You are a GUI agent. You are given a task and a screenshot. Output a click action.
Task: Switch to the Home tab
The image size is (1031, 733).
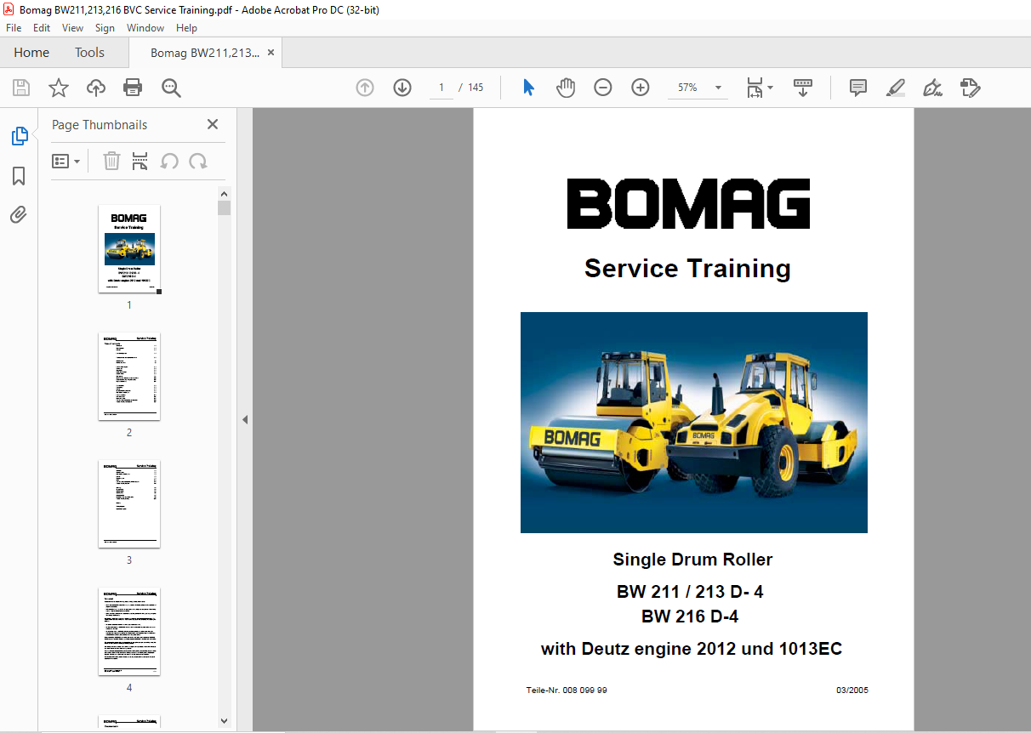[x=31, y=53]
